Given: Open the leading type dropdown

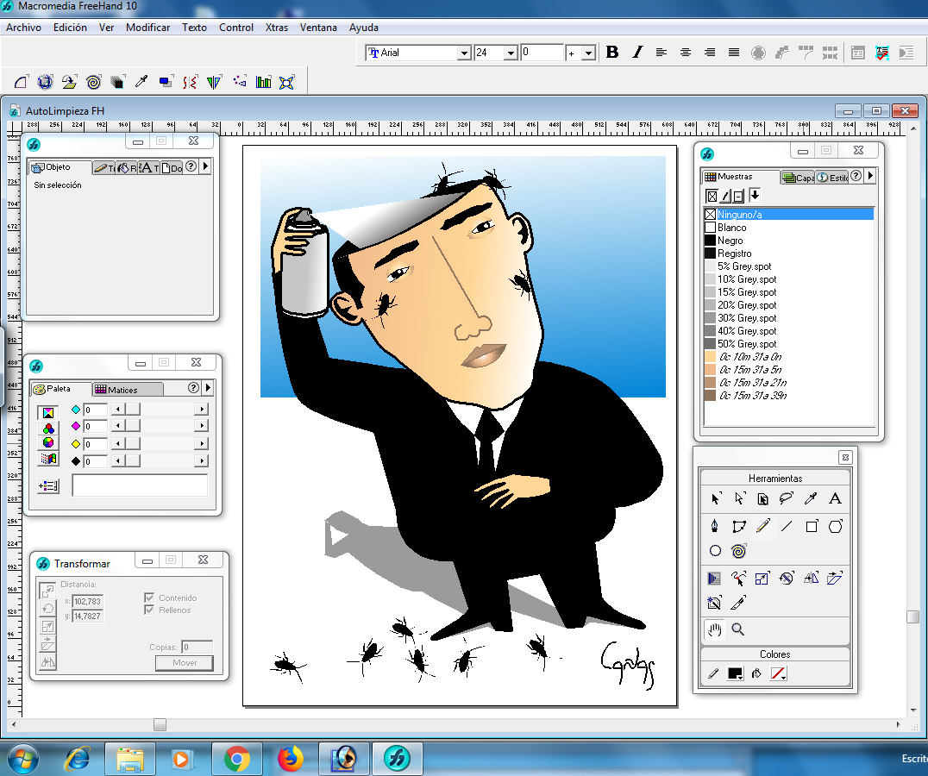Looking at the screenshot, I should (587, 53).
